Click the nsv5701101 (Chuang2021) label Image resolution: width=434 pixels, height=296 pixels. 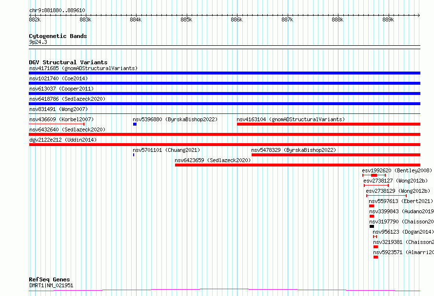pos(166,150)
